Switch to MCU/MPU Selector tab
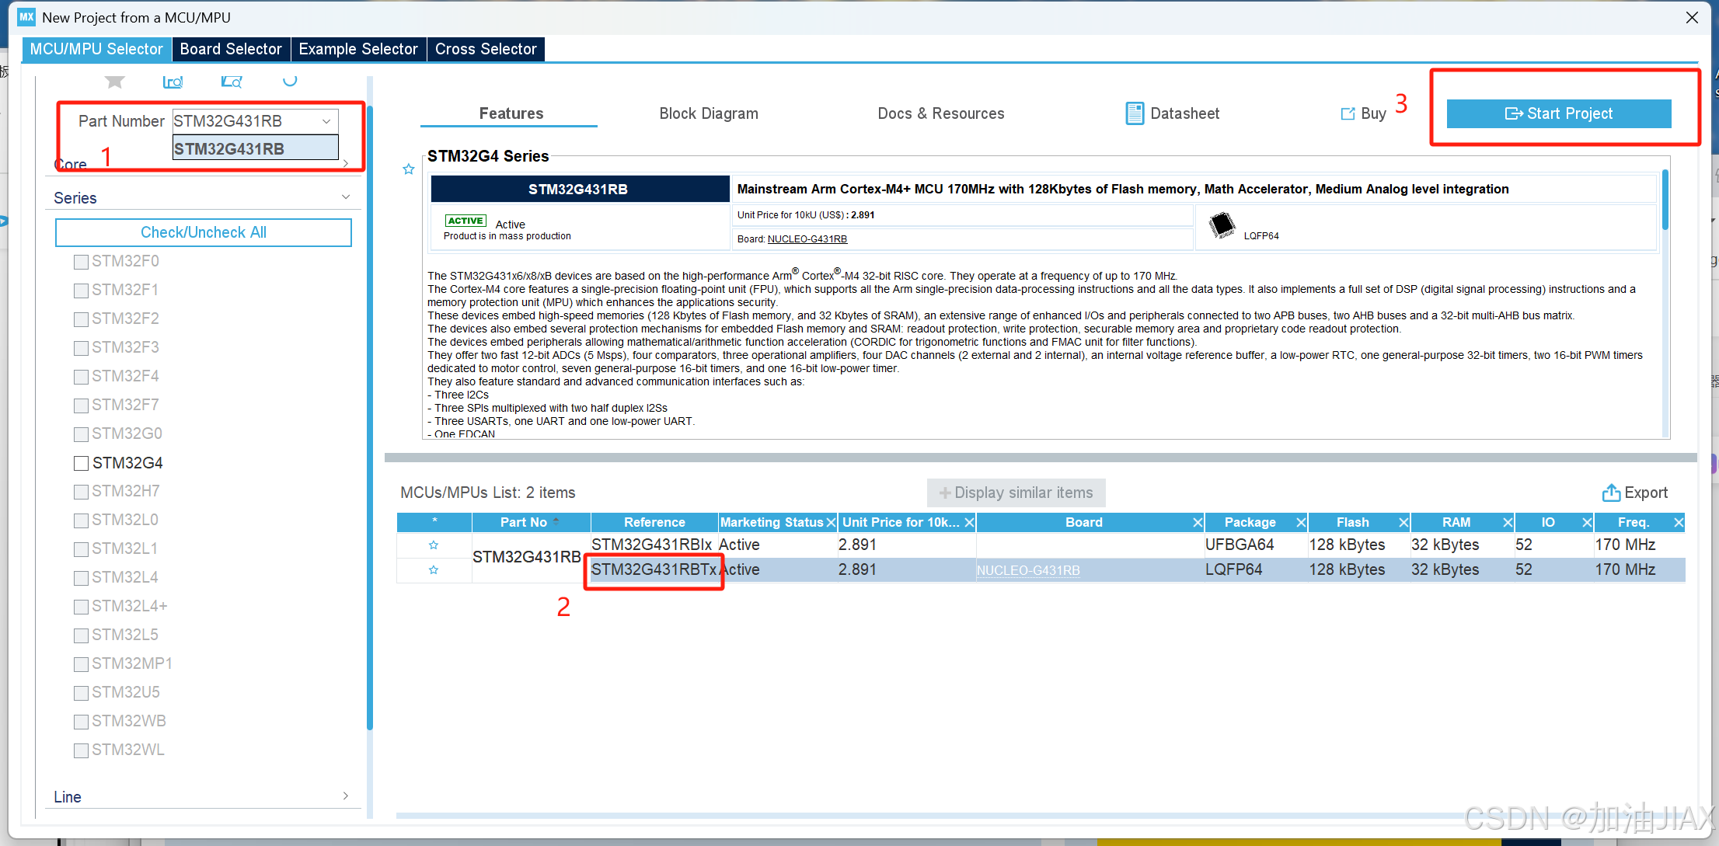Screen dimensions: 1719x846 [x=96, y=49]
